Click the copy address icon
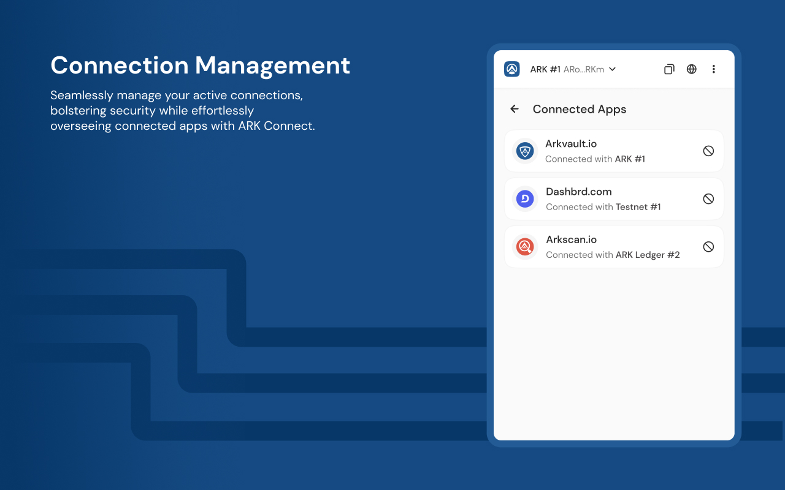Viewport: 785px width, 490px height. point(669,69)
